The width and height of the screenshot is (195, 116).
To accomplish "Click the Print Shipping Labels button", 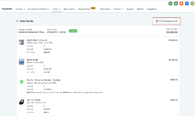I will point(166,21).
